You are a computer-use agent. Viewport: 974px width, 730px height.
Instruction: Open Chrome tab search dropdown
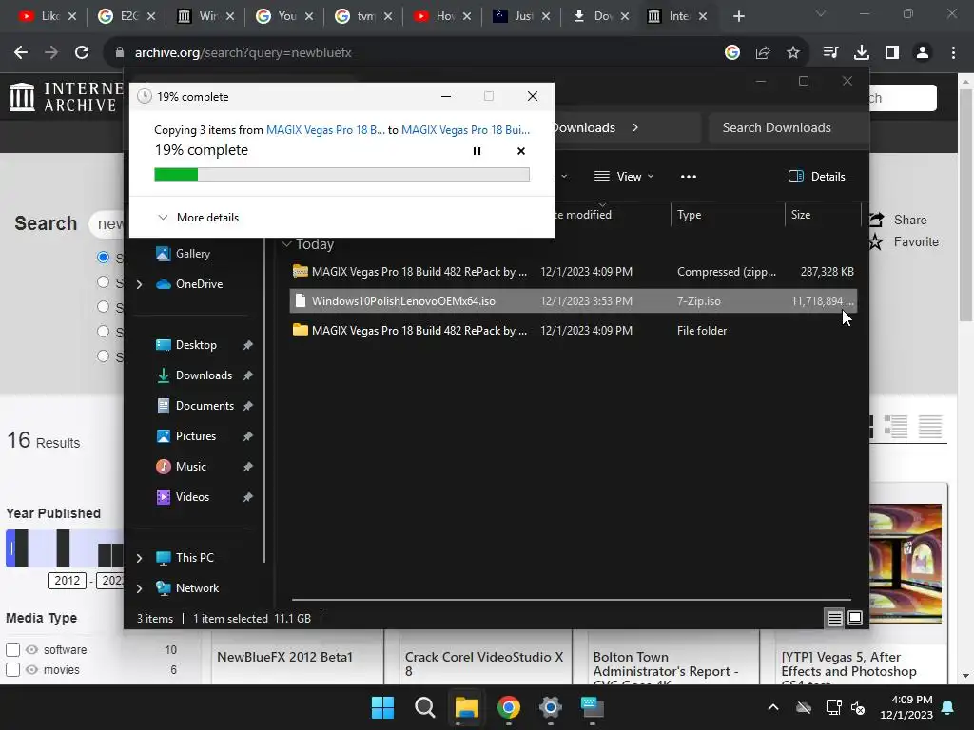tap(821, 13)
